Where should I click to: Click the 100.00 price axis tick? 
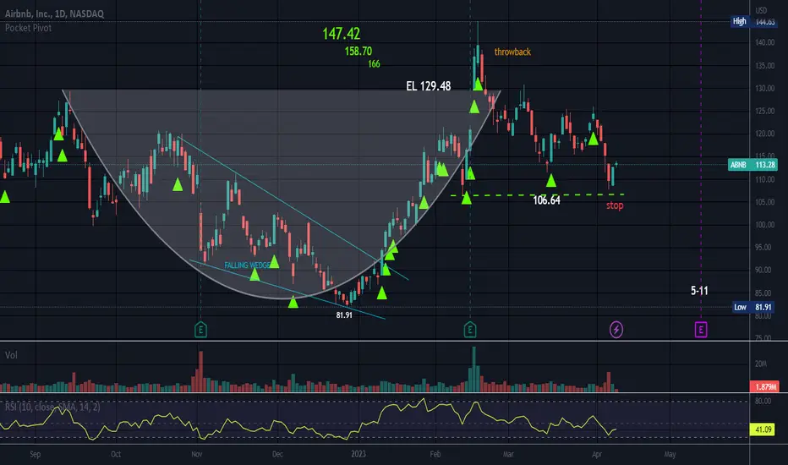(x=765, y=225)
